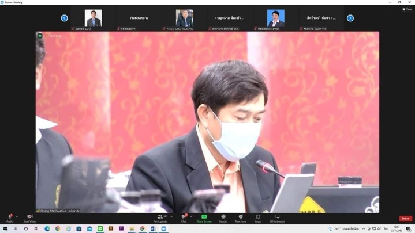The image size is (415, 233).
Task: Click the Chiang Mai Rajabhat University name label
Action: click(58, 211)
